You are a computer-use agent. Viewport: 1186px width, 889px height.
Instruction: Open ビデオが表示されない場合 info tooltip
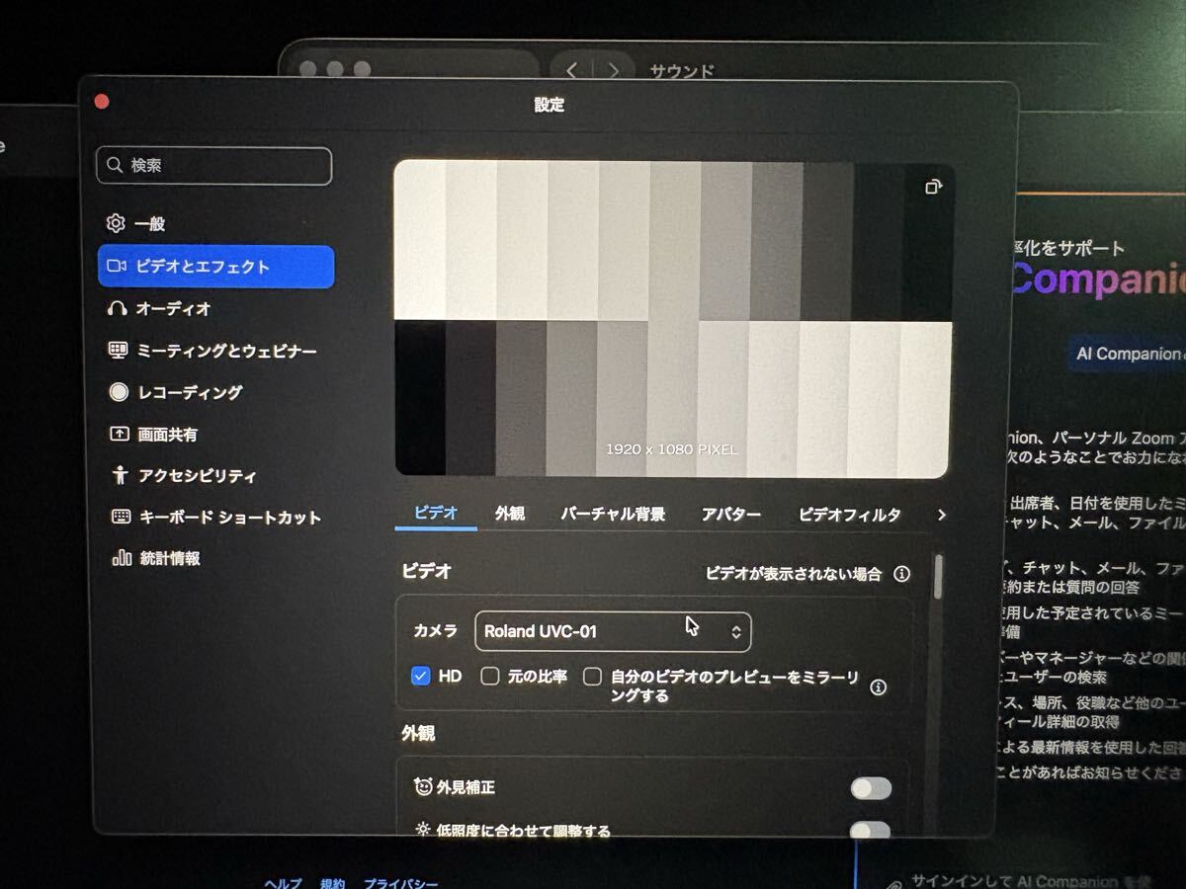point(900,572)
